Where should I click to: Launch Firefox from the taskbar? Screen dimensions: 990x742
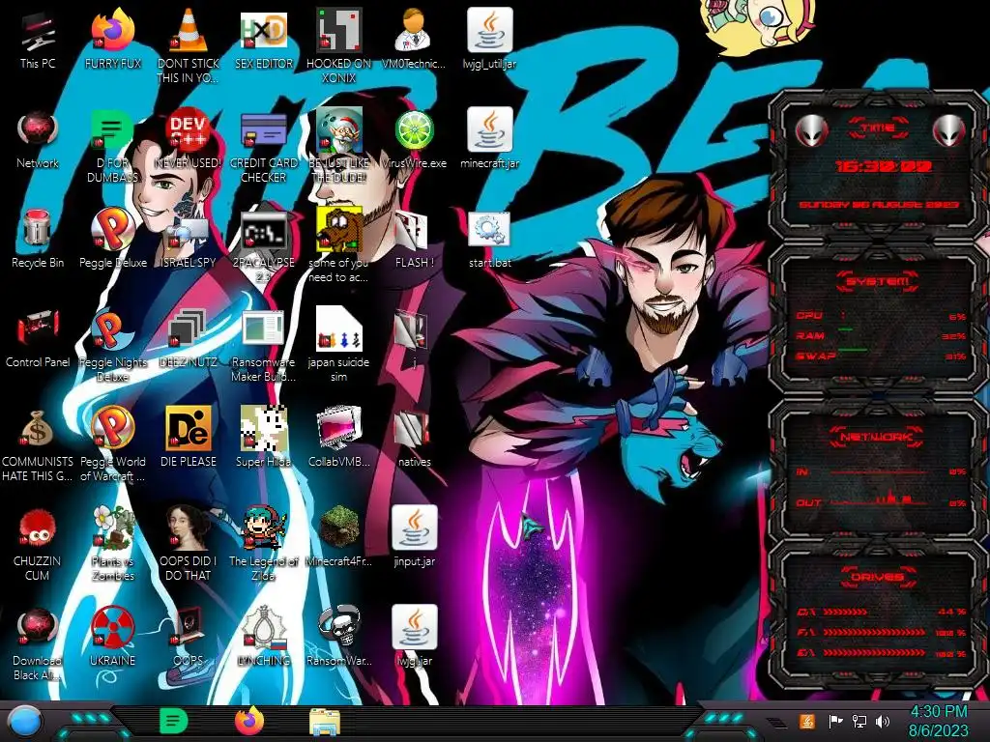[x=249, y=721]
